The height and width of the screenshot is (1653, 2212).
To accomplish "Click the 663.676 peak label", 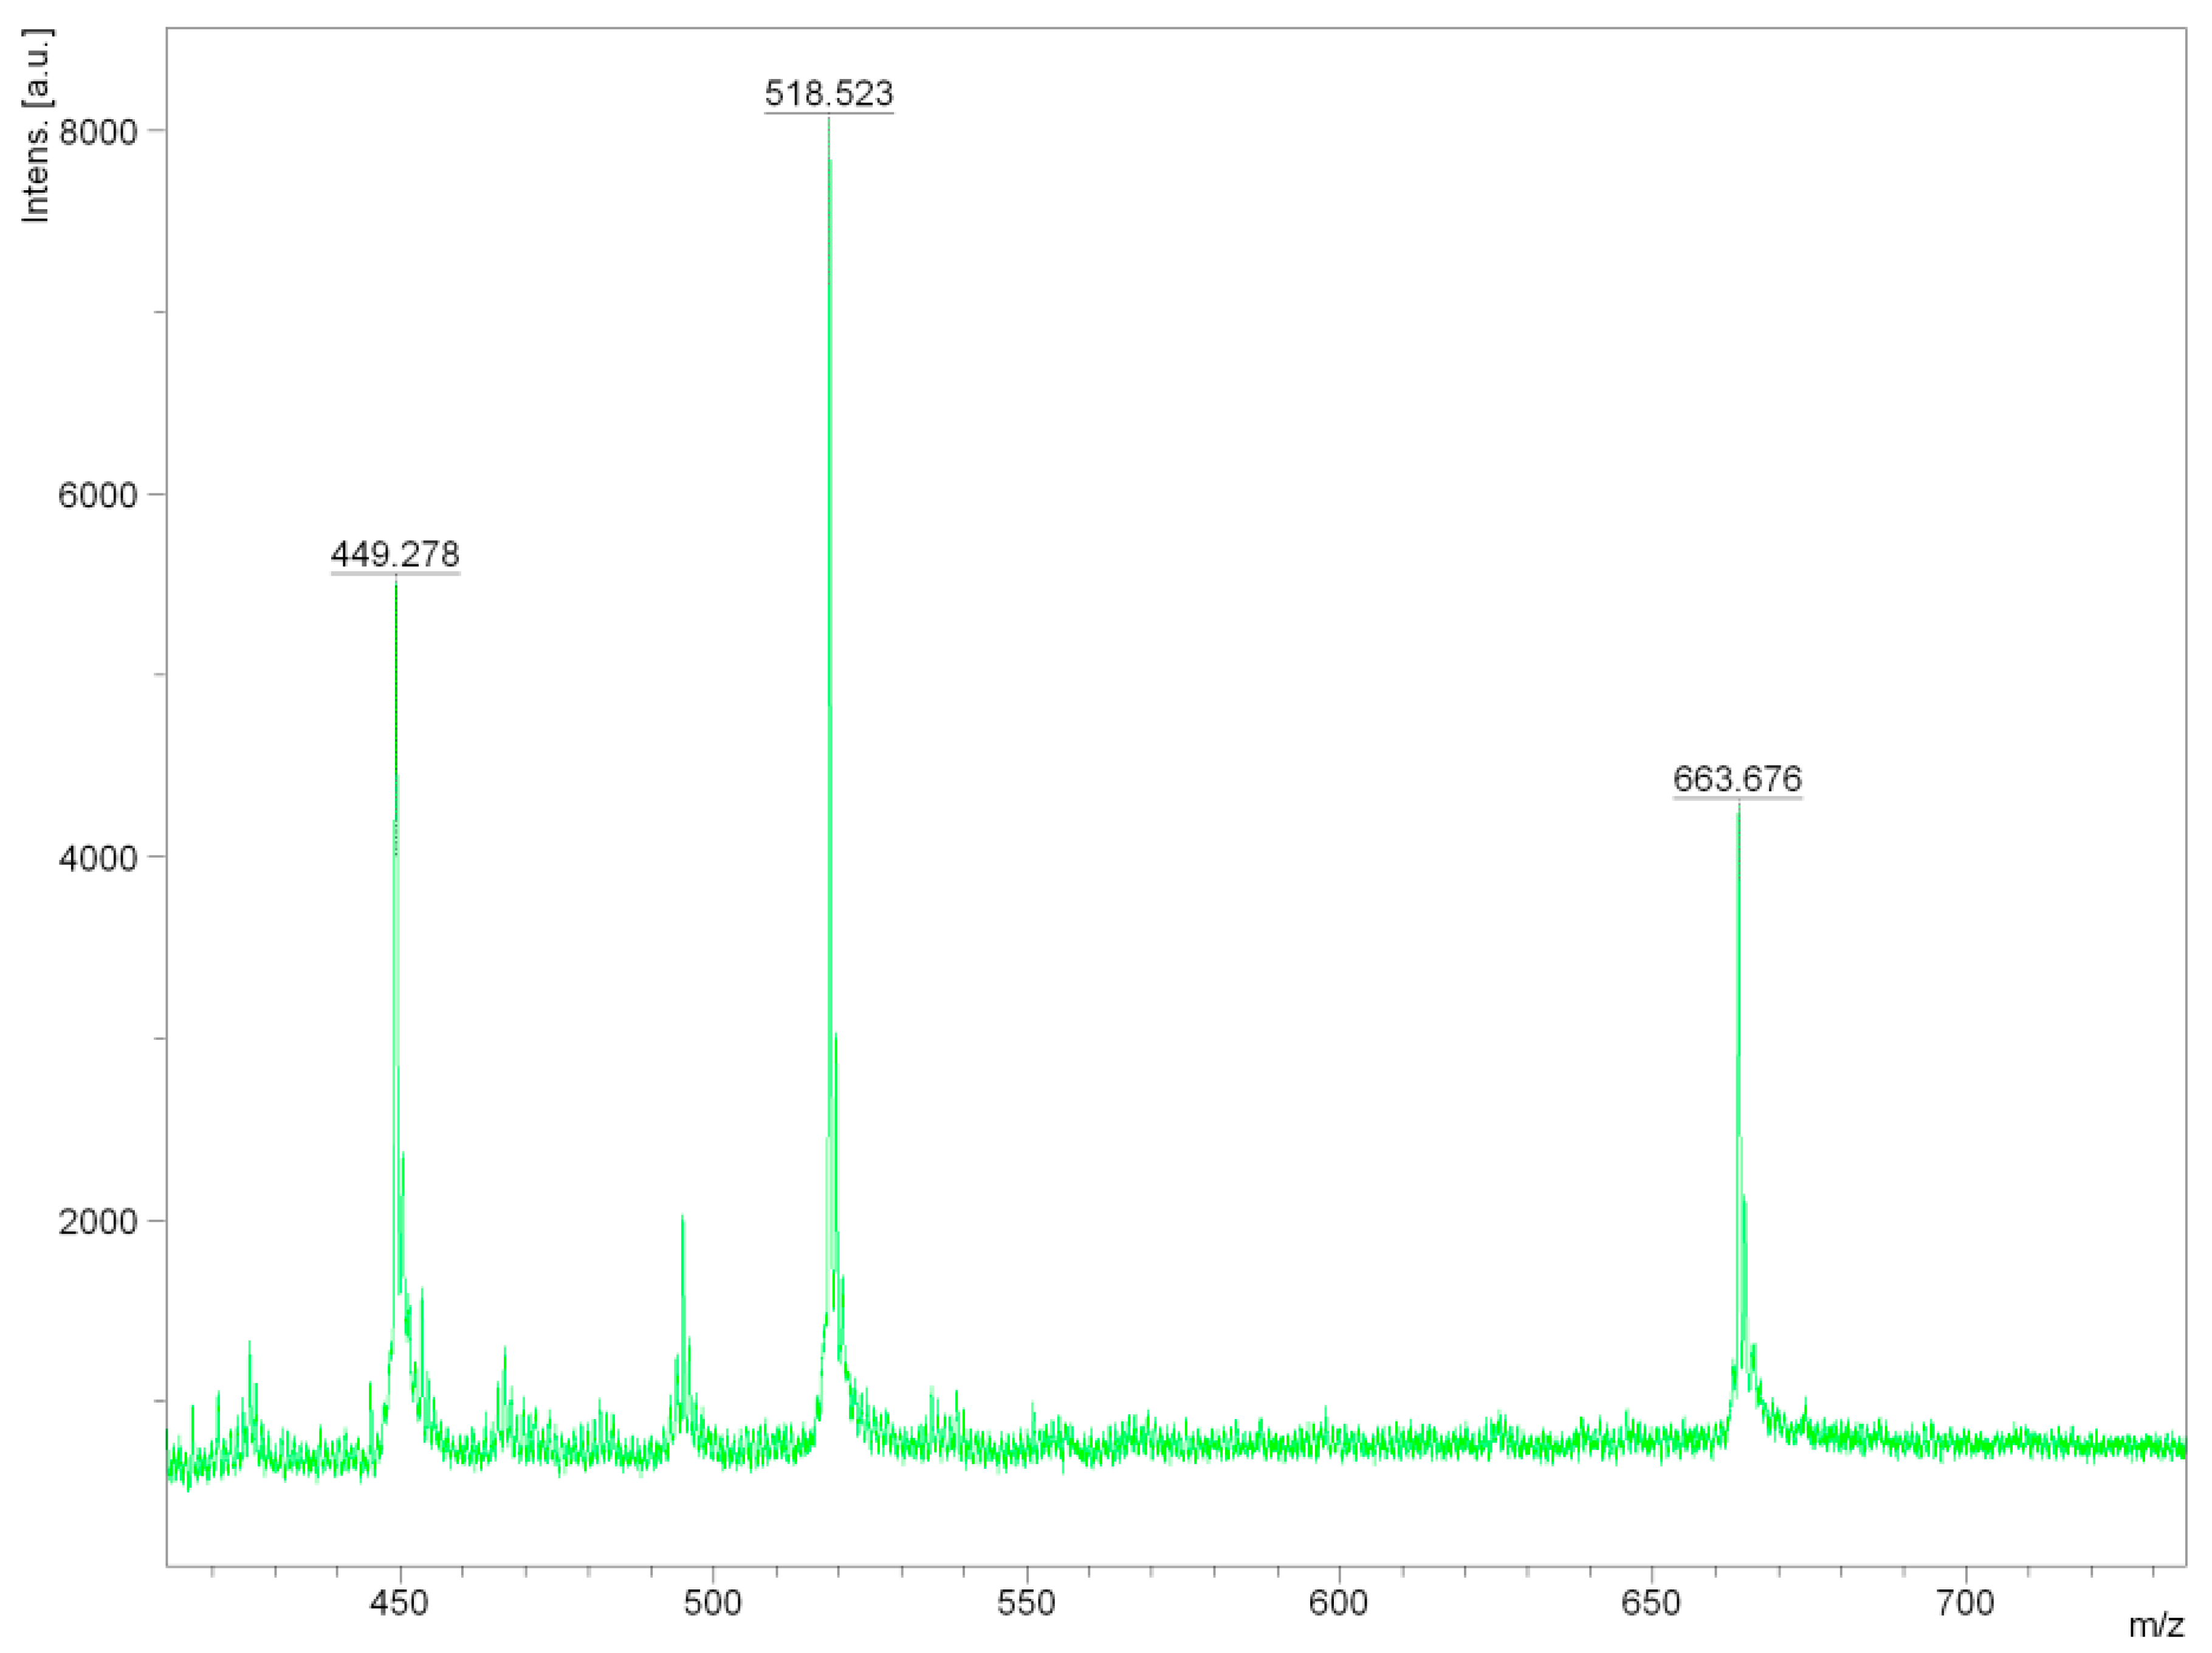I will click(x=1737, y=779).
